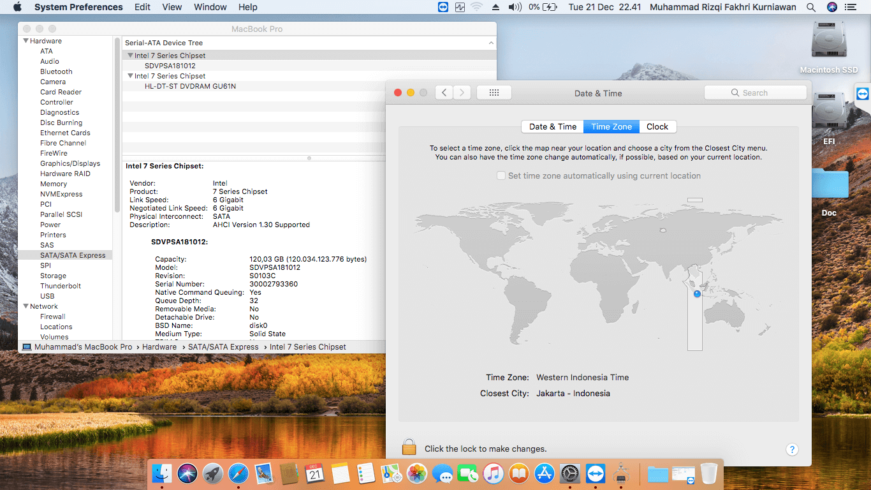Collapse the Network section in sidebar
The image size is (871, 490).
pyautogui.click(x=26, y=306)
